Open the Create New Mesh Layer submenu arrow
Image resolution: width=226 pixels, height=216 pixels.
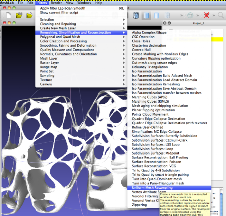[124, 28]
